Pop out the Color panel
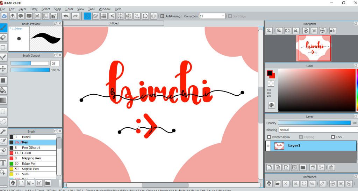 click(356, 65)
